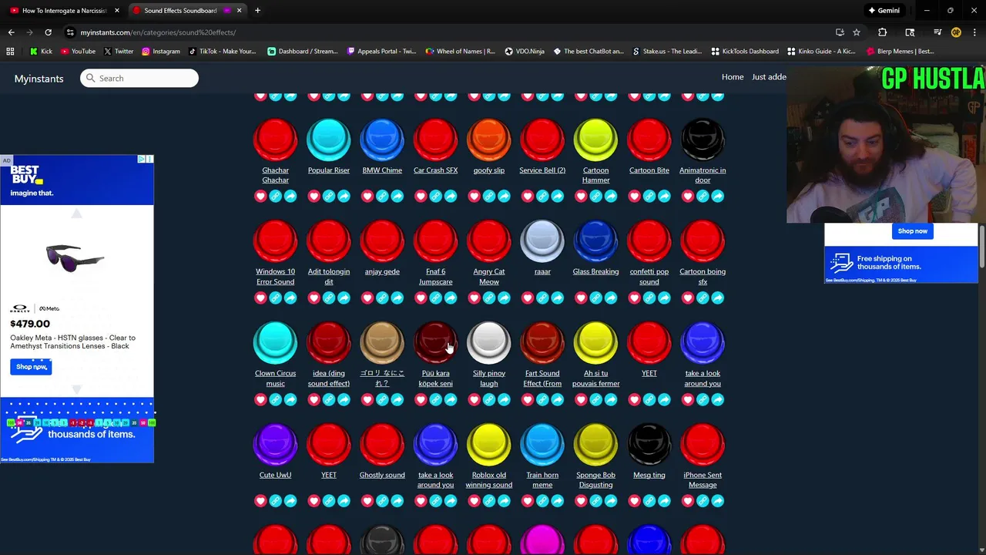Favorite the Ghostly sound
The height and width of the screenshot is (555, 986).
pyautogui.click(x=367, y=501)
